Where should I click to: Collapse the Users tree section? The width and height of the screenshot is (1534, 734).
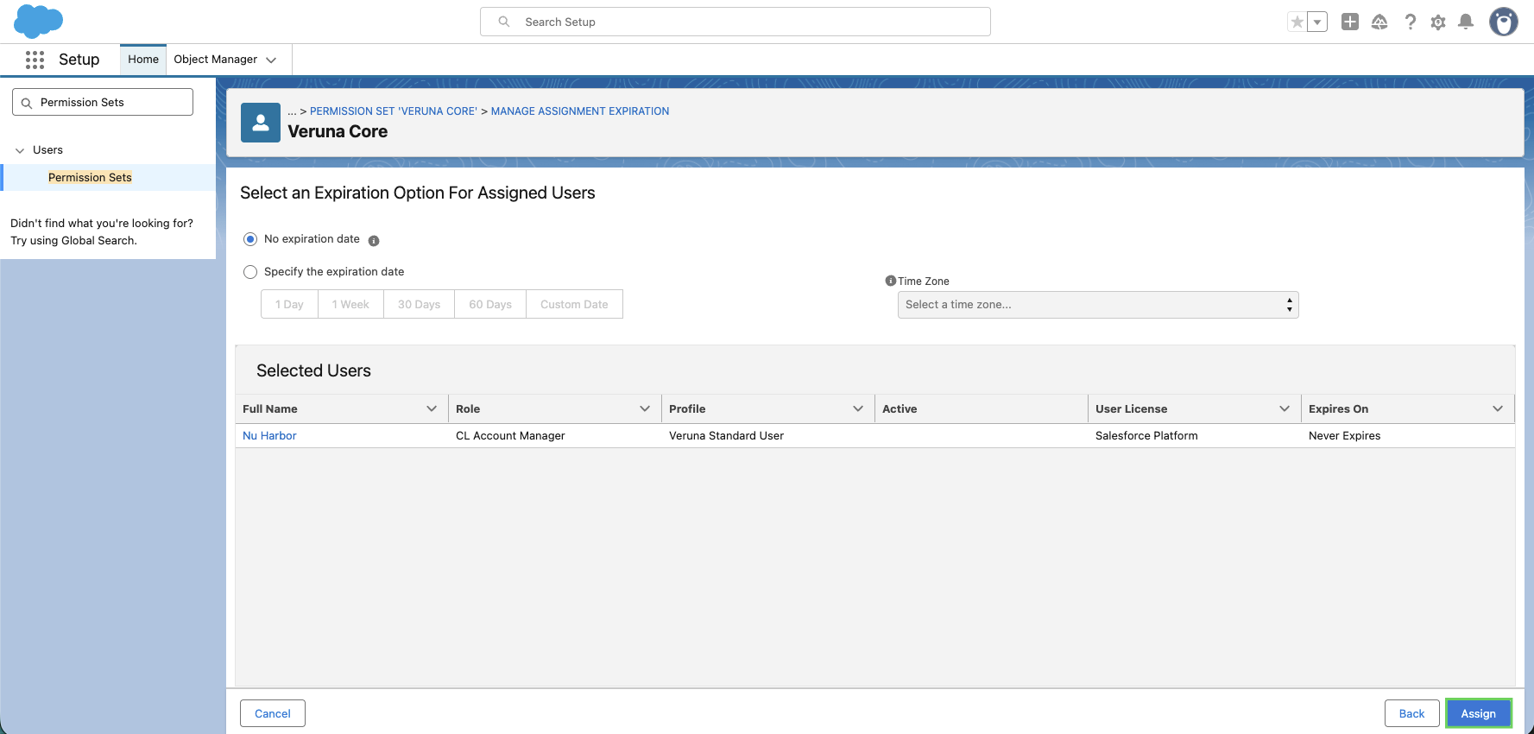(20, 150)
